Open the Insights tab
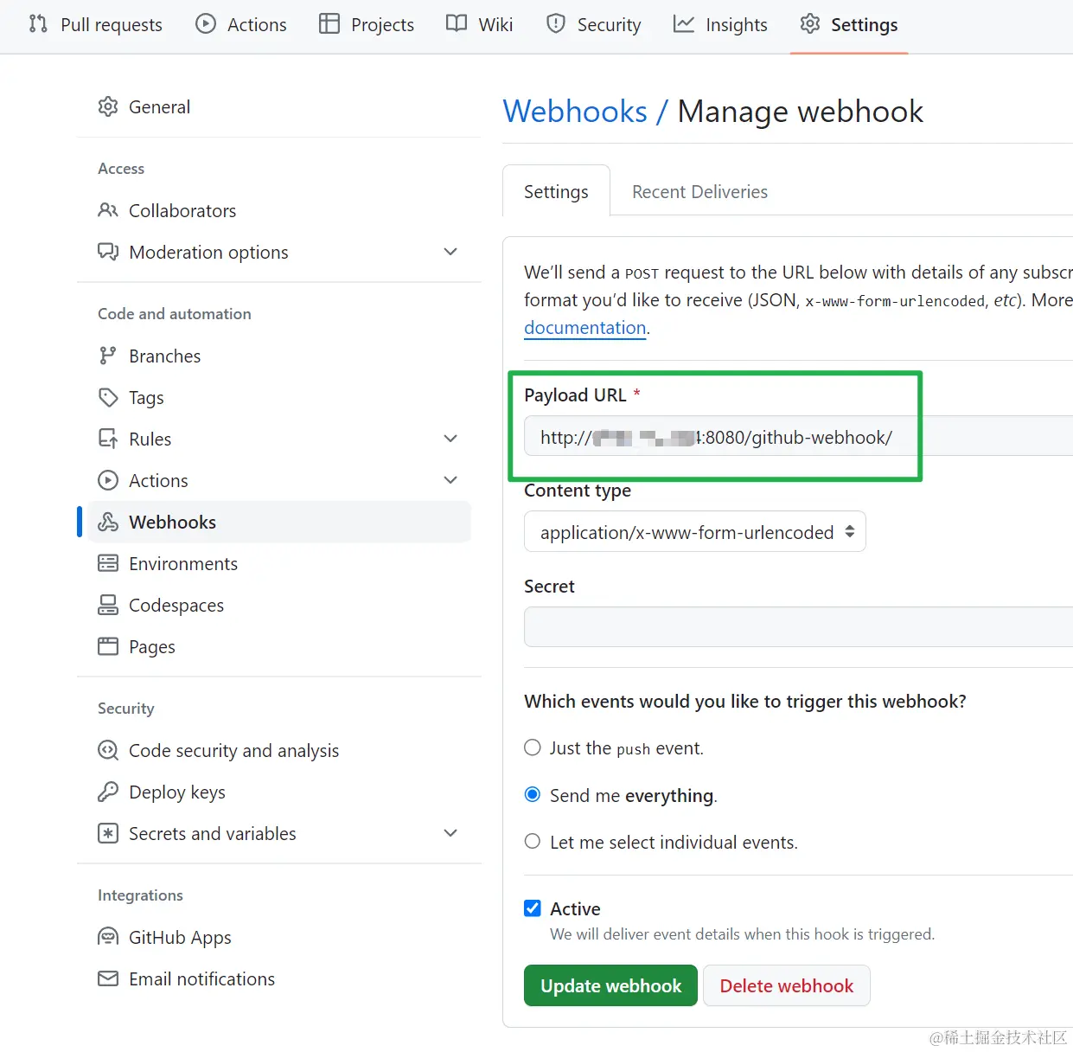1073x1052 pixels. pos(720,25)
